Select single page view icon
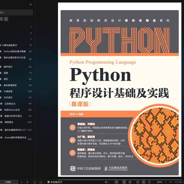This screenshot has width=184, height=184. (124, 182)
